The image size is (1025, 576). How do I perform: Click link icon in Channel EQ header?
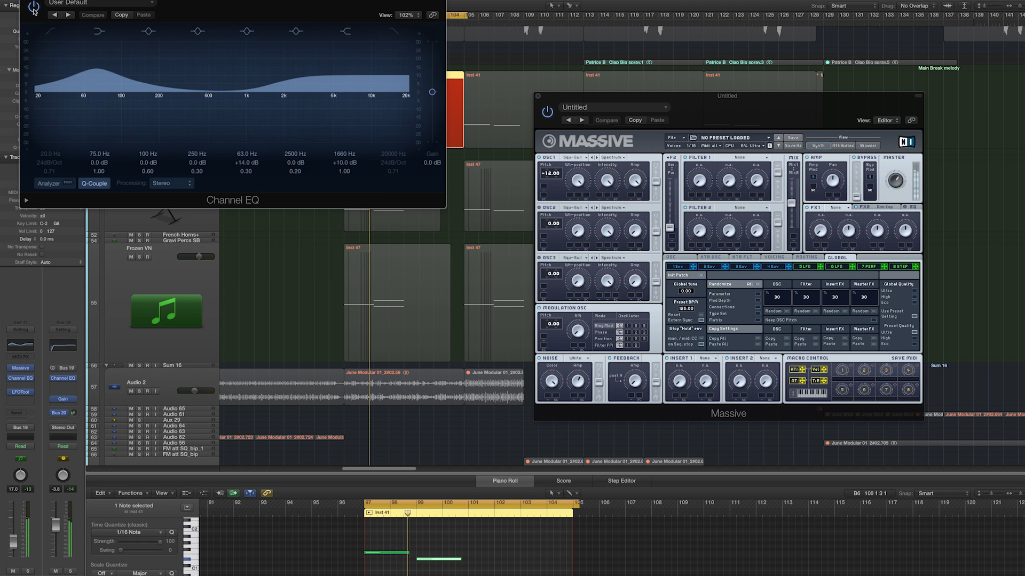[433, 15]
